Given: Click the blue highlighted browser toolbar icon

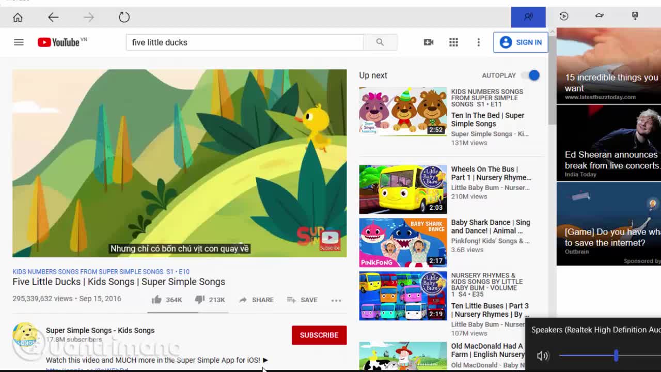Looking at the screenshot, I should [x=528, y=17].
